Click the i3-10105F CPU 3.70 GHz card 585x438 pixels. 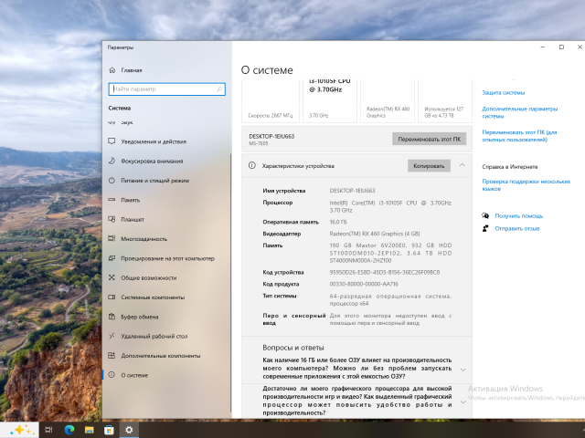330,100
